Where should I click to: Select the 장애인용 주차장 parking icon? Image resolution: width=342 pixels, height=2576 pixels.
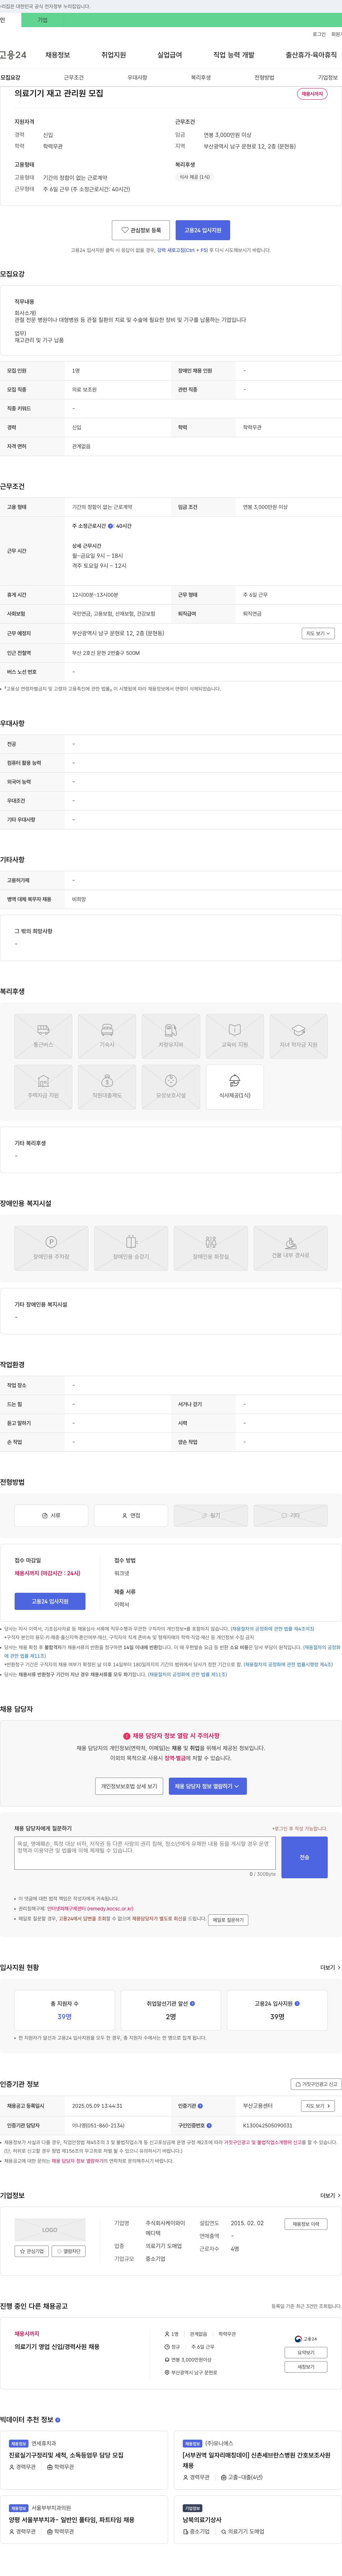click(x=51, y=1248)
